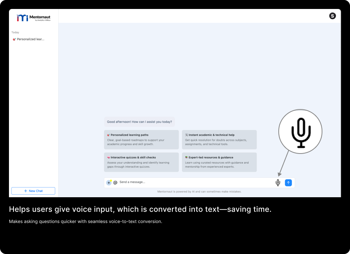Screen dimensions: 350x254
Task: Click the Good afternoon greeting bubble
Action: (140, 122)
